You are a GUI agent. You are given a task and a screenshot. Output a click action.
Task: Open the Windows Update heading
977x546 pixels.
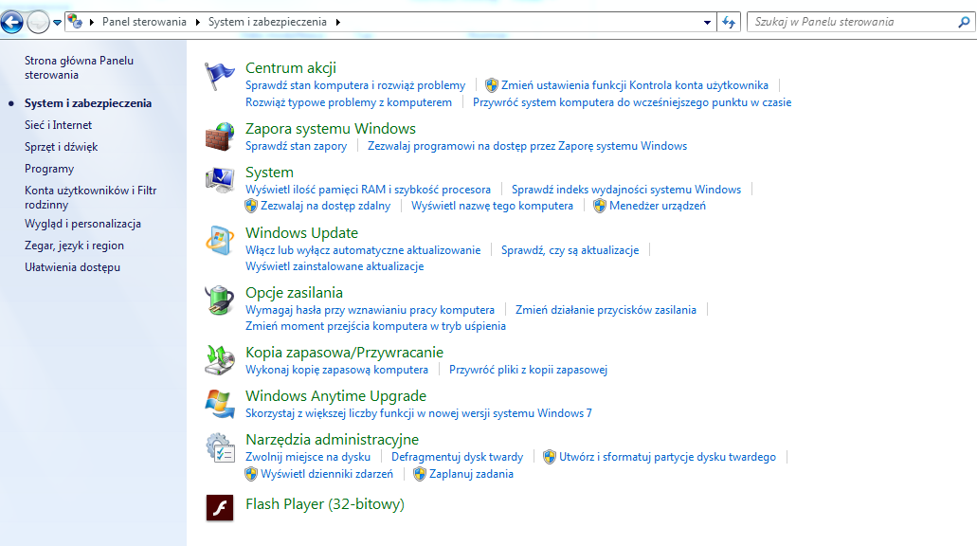[x=301, y=232]
